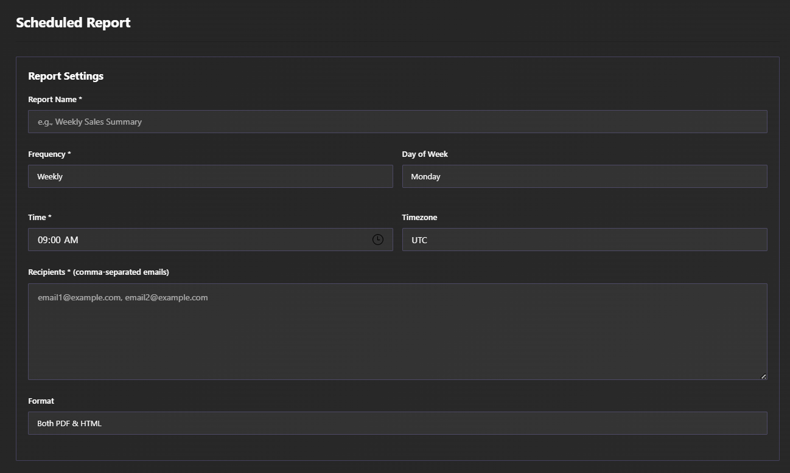Click the resize handle of the Recipients textarea
The image size is (790, 473).
pyautogui.click(x=764, y=375)
